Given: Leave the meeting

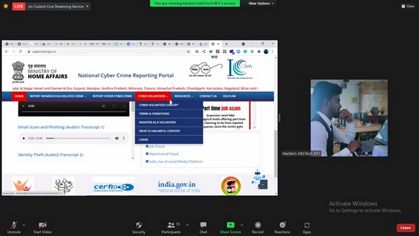Looking at the screenshot, I should [406, 227].
